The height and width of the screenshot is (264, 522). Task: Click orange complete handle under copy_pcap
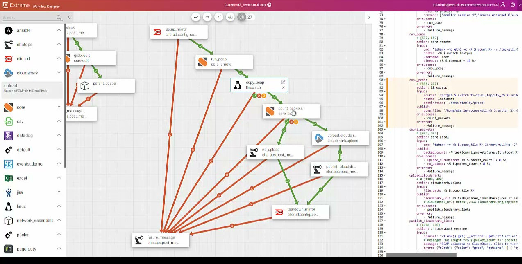[x=264, y=96]
